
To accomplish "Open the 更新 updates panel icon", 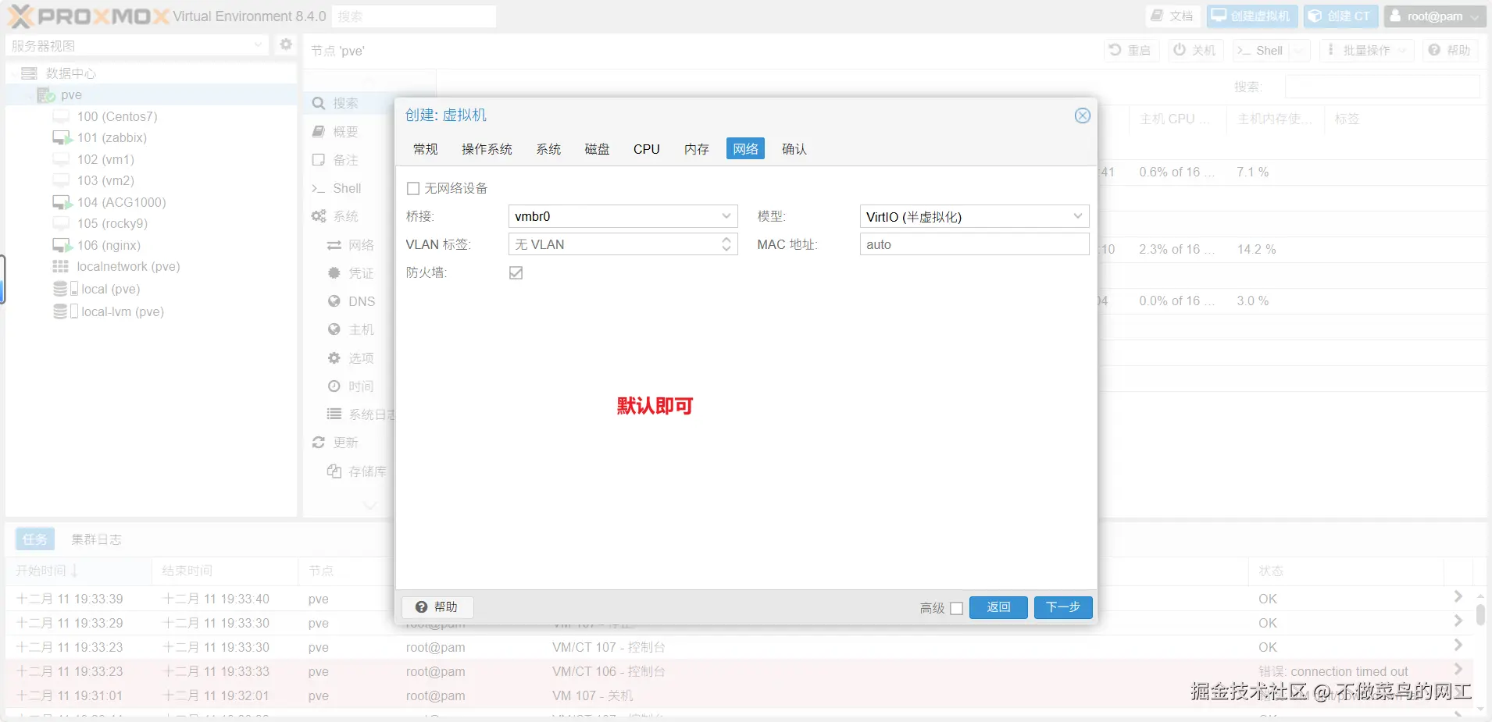I will coord(318,442).
